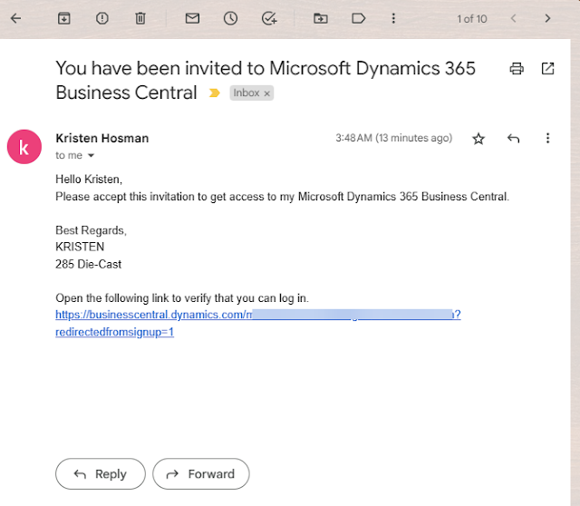Open the businesscentral.dynamics.com link
This screenshot has width=580, height=506.
coord(150,315)
